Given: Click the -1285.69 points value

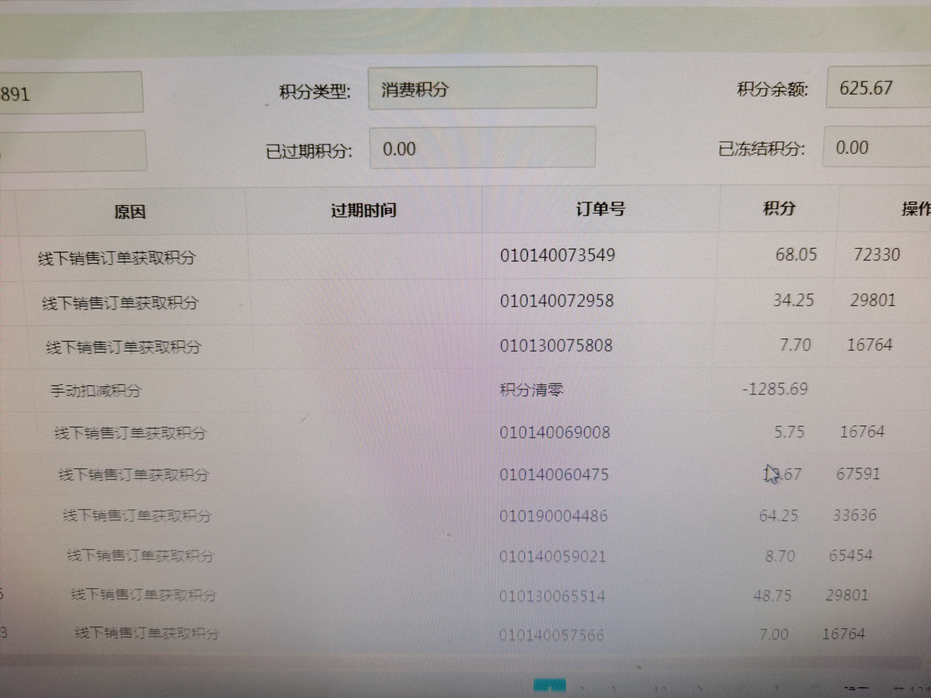Looking at the screenshot, I should click(x=775, y=389).
